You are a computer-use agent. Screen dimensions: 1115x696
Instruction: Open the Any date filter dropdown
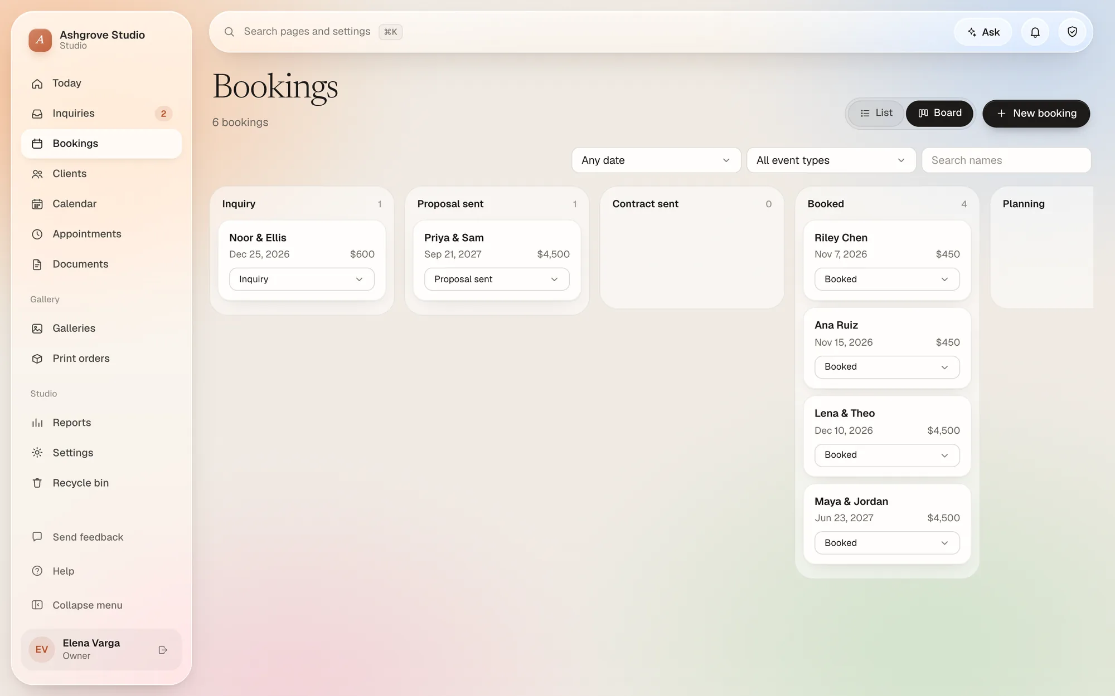(x=656, y=160)
